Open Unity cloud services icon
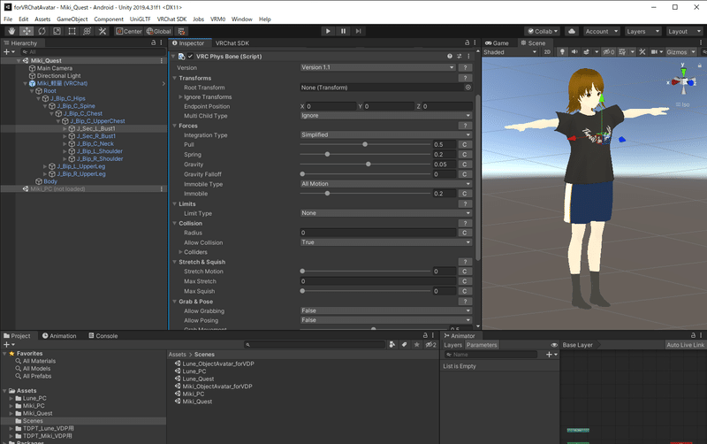Viewport: 707px width, 444px height. 572,31
